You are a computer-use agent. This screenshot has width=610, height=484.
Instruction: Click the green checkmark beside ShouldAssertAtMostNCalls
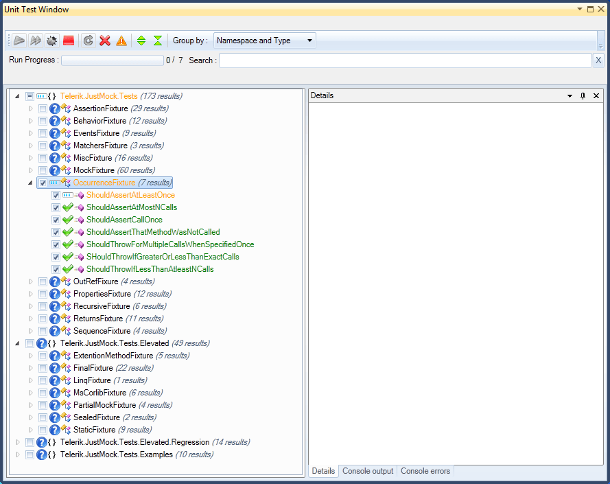[68, 207]
